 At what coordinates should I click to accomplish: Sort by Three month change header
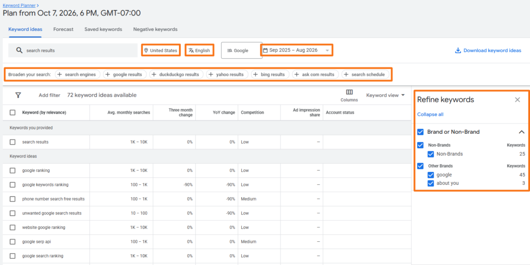click(x=181, y=113)
